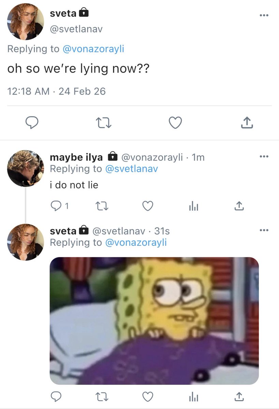This screenshot has width=279, height=409.
Task: Reply to the SpongeBob image tweet
Action: point(56,396)
